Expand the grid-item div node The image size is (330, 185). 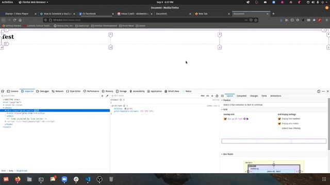tap(7, 113)
